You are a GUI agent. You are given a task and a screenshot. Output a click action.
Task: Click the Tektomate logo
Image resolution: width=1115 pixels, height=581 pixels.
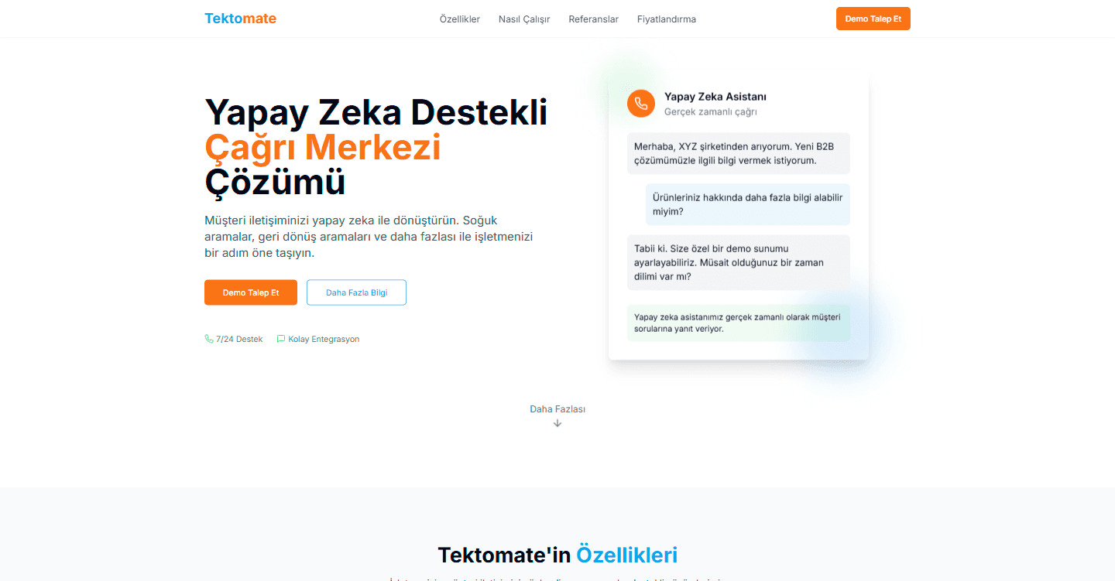(x=240, y=19)
